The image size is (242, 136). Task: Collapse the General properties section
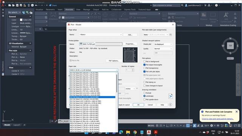[30, 17]
